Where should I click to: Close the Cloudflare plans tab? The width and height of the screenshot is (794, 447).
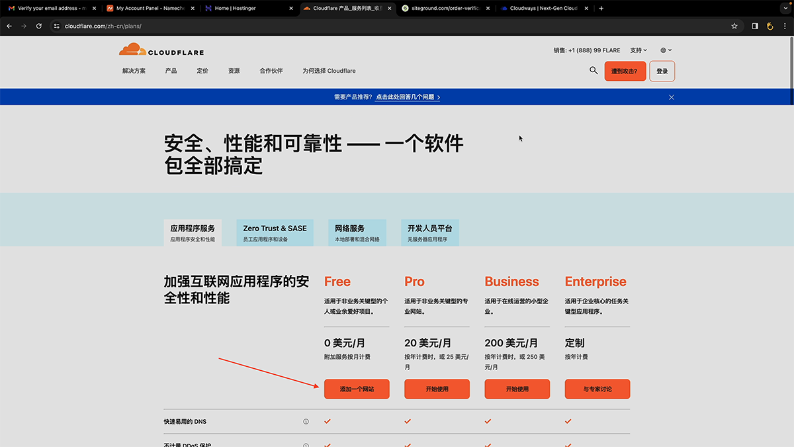[389, 9]
